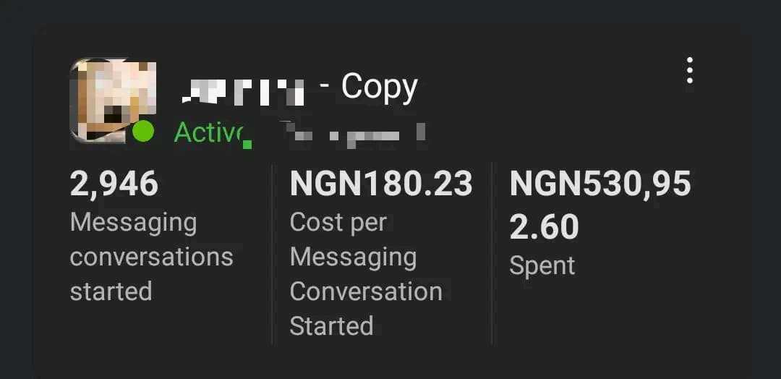Viewport: 781px width, 379px height.
Task: Tap the "Spent" label
Action: pos(542,265)
